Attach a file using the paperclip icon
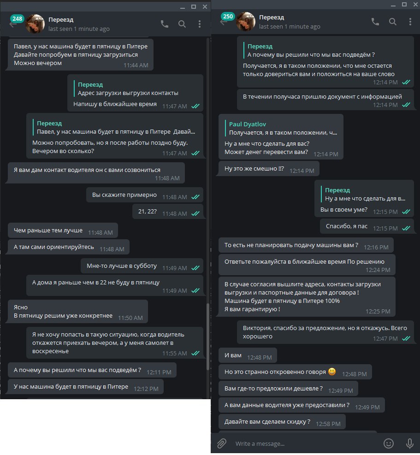The image size is (420, 455). (x=222, y=443)
